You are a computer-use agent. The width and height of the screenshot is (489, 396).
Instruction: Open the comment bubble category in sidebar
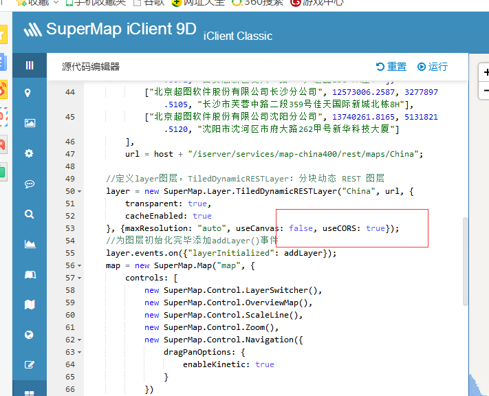click(30, 184)
